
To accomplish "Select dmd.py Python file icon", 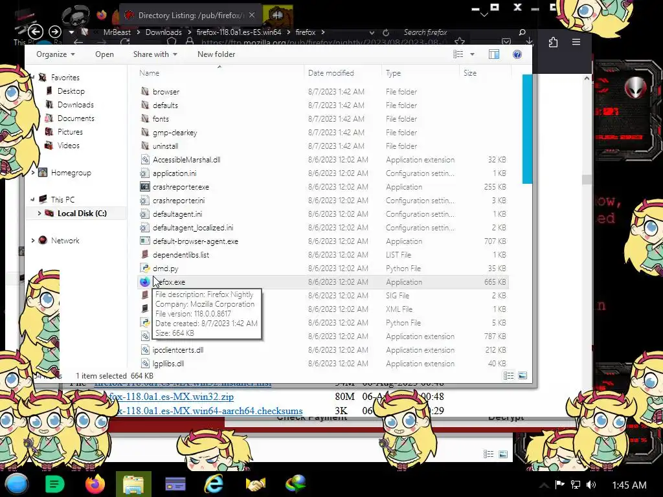I will [x=145, y=268].
